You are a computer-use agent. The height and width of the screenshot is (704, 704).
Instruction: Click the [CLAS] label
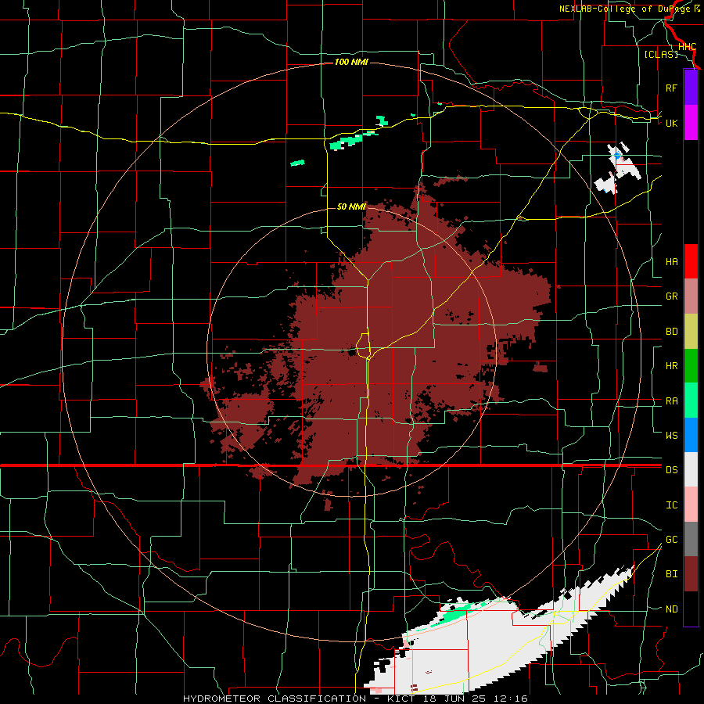(x=661, y=54)
